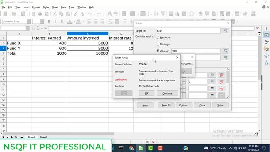Open the File menu
The image size is (270, 152).
(x=3, y=8)
